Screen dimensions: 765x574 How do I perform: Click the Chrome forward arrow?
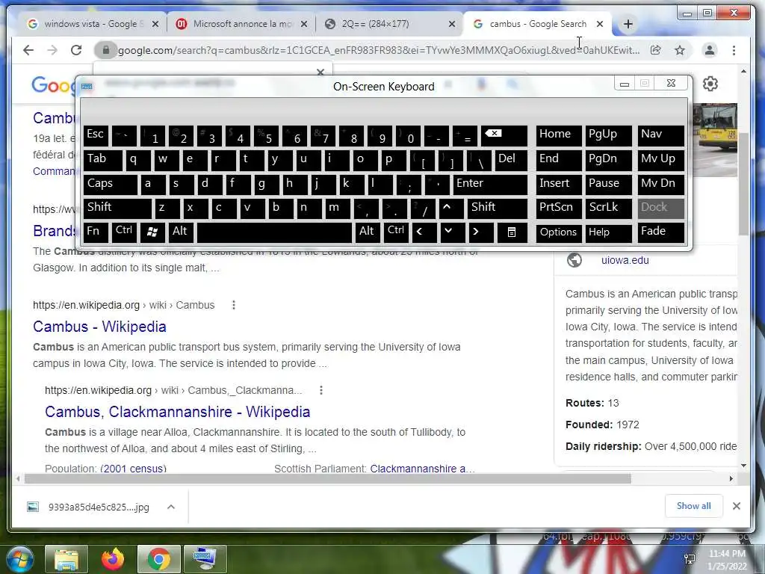click(52, 50)
